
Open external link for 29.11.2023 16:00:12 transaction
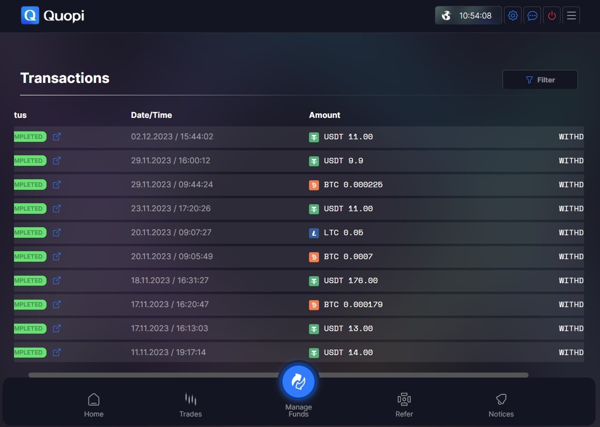click(56, 161)
